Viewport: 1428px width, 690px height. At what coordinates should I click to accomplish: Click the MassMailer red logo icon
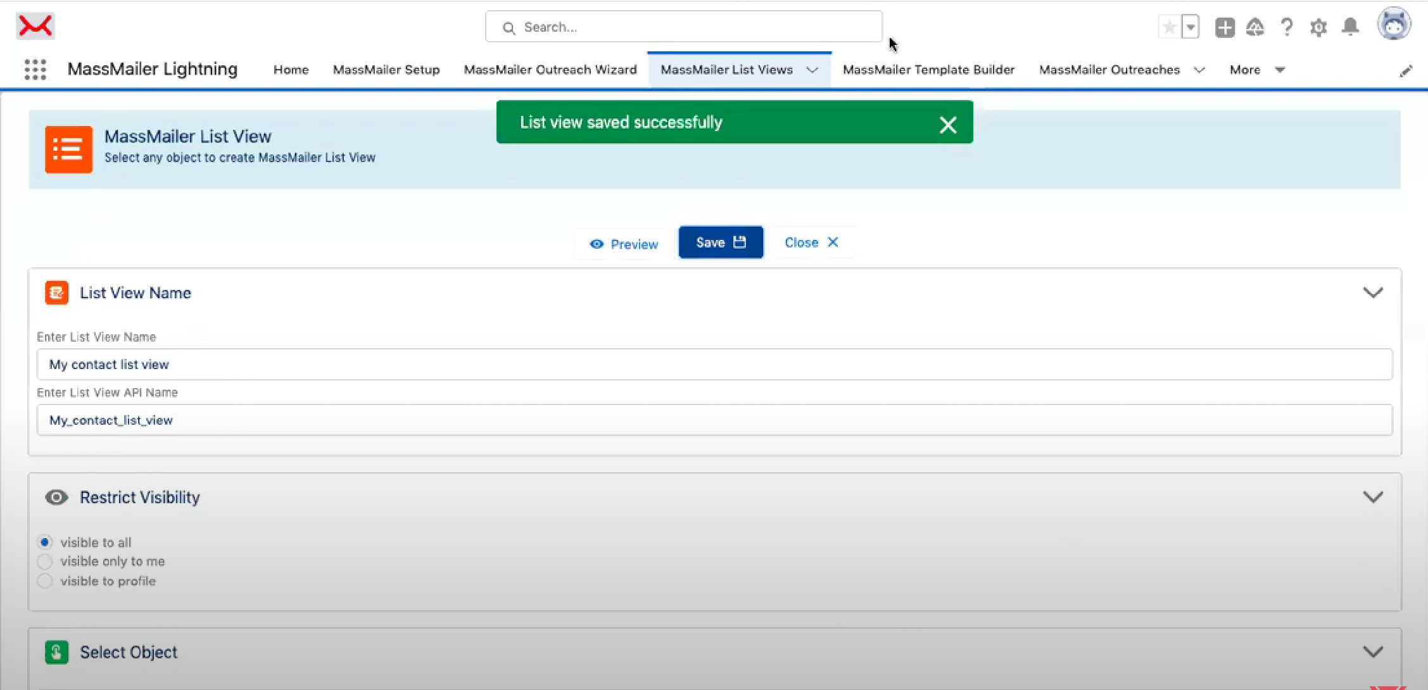[35, 26]
